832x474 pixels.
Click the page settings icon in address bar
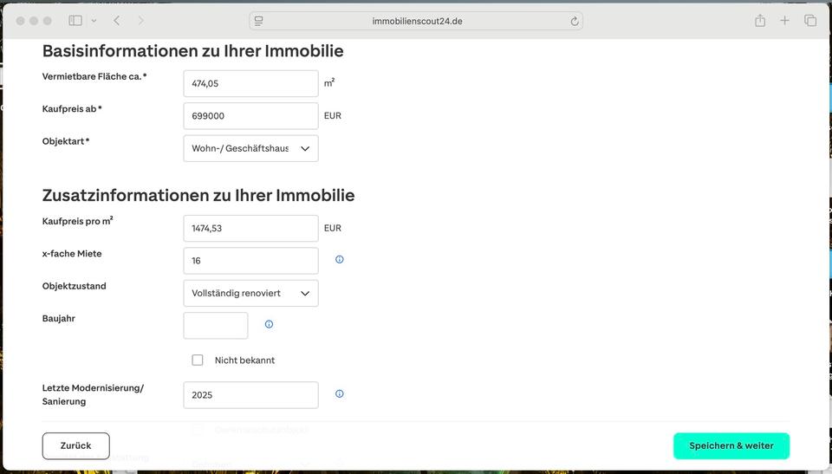259,21
